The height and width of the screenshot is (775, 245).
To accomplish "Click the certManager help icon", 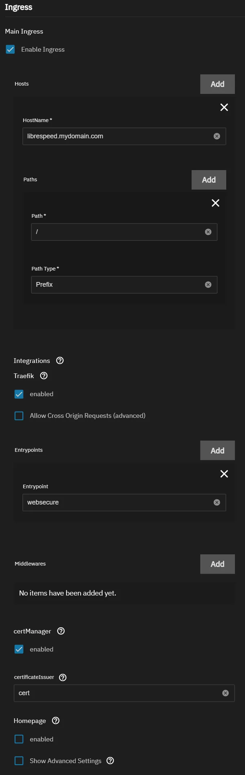I will [x=61, y=631].
